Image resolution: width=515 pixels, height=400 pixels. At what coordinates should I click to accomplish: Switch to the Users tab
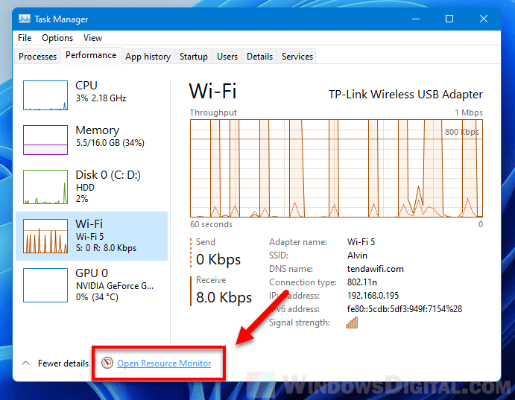[x=227, y=57]
